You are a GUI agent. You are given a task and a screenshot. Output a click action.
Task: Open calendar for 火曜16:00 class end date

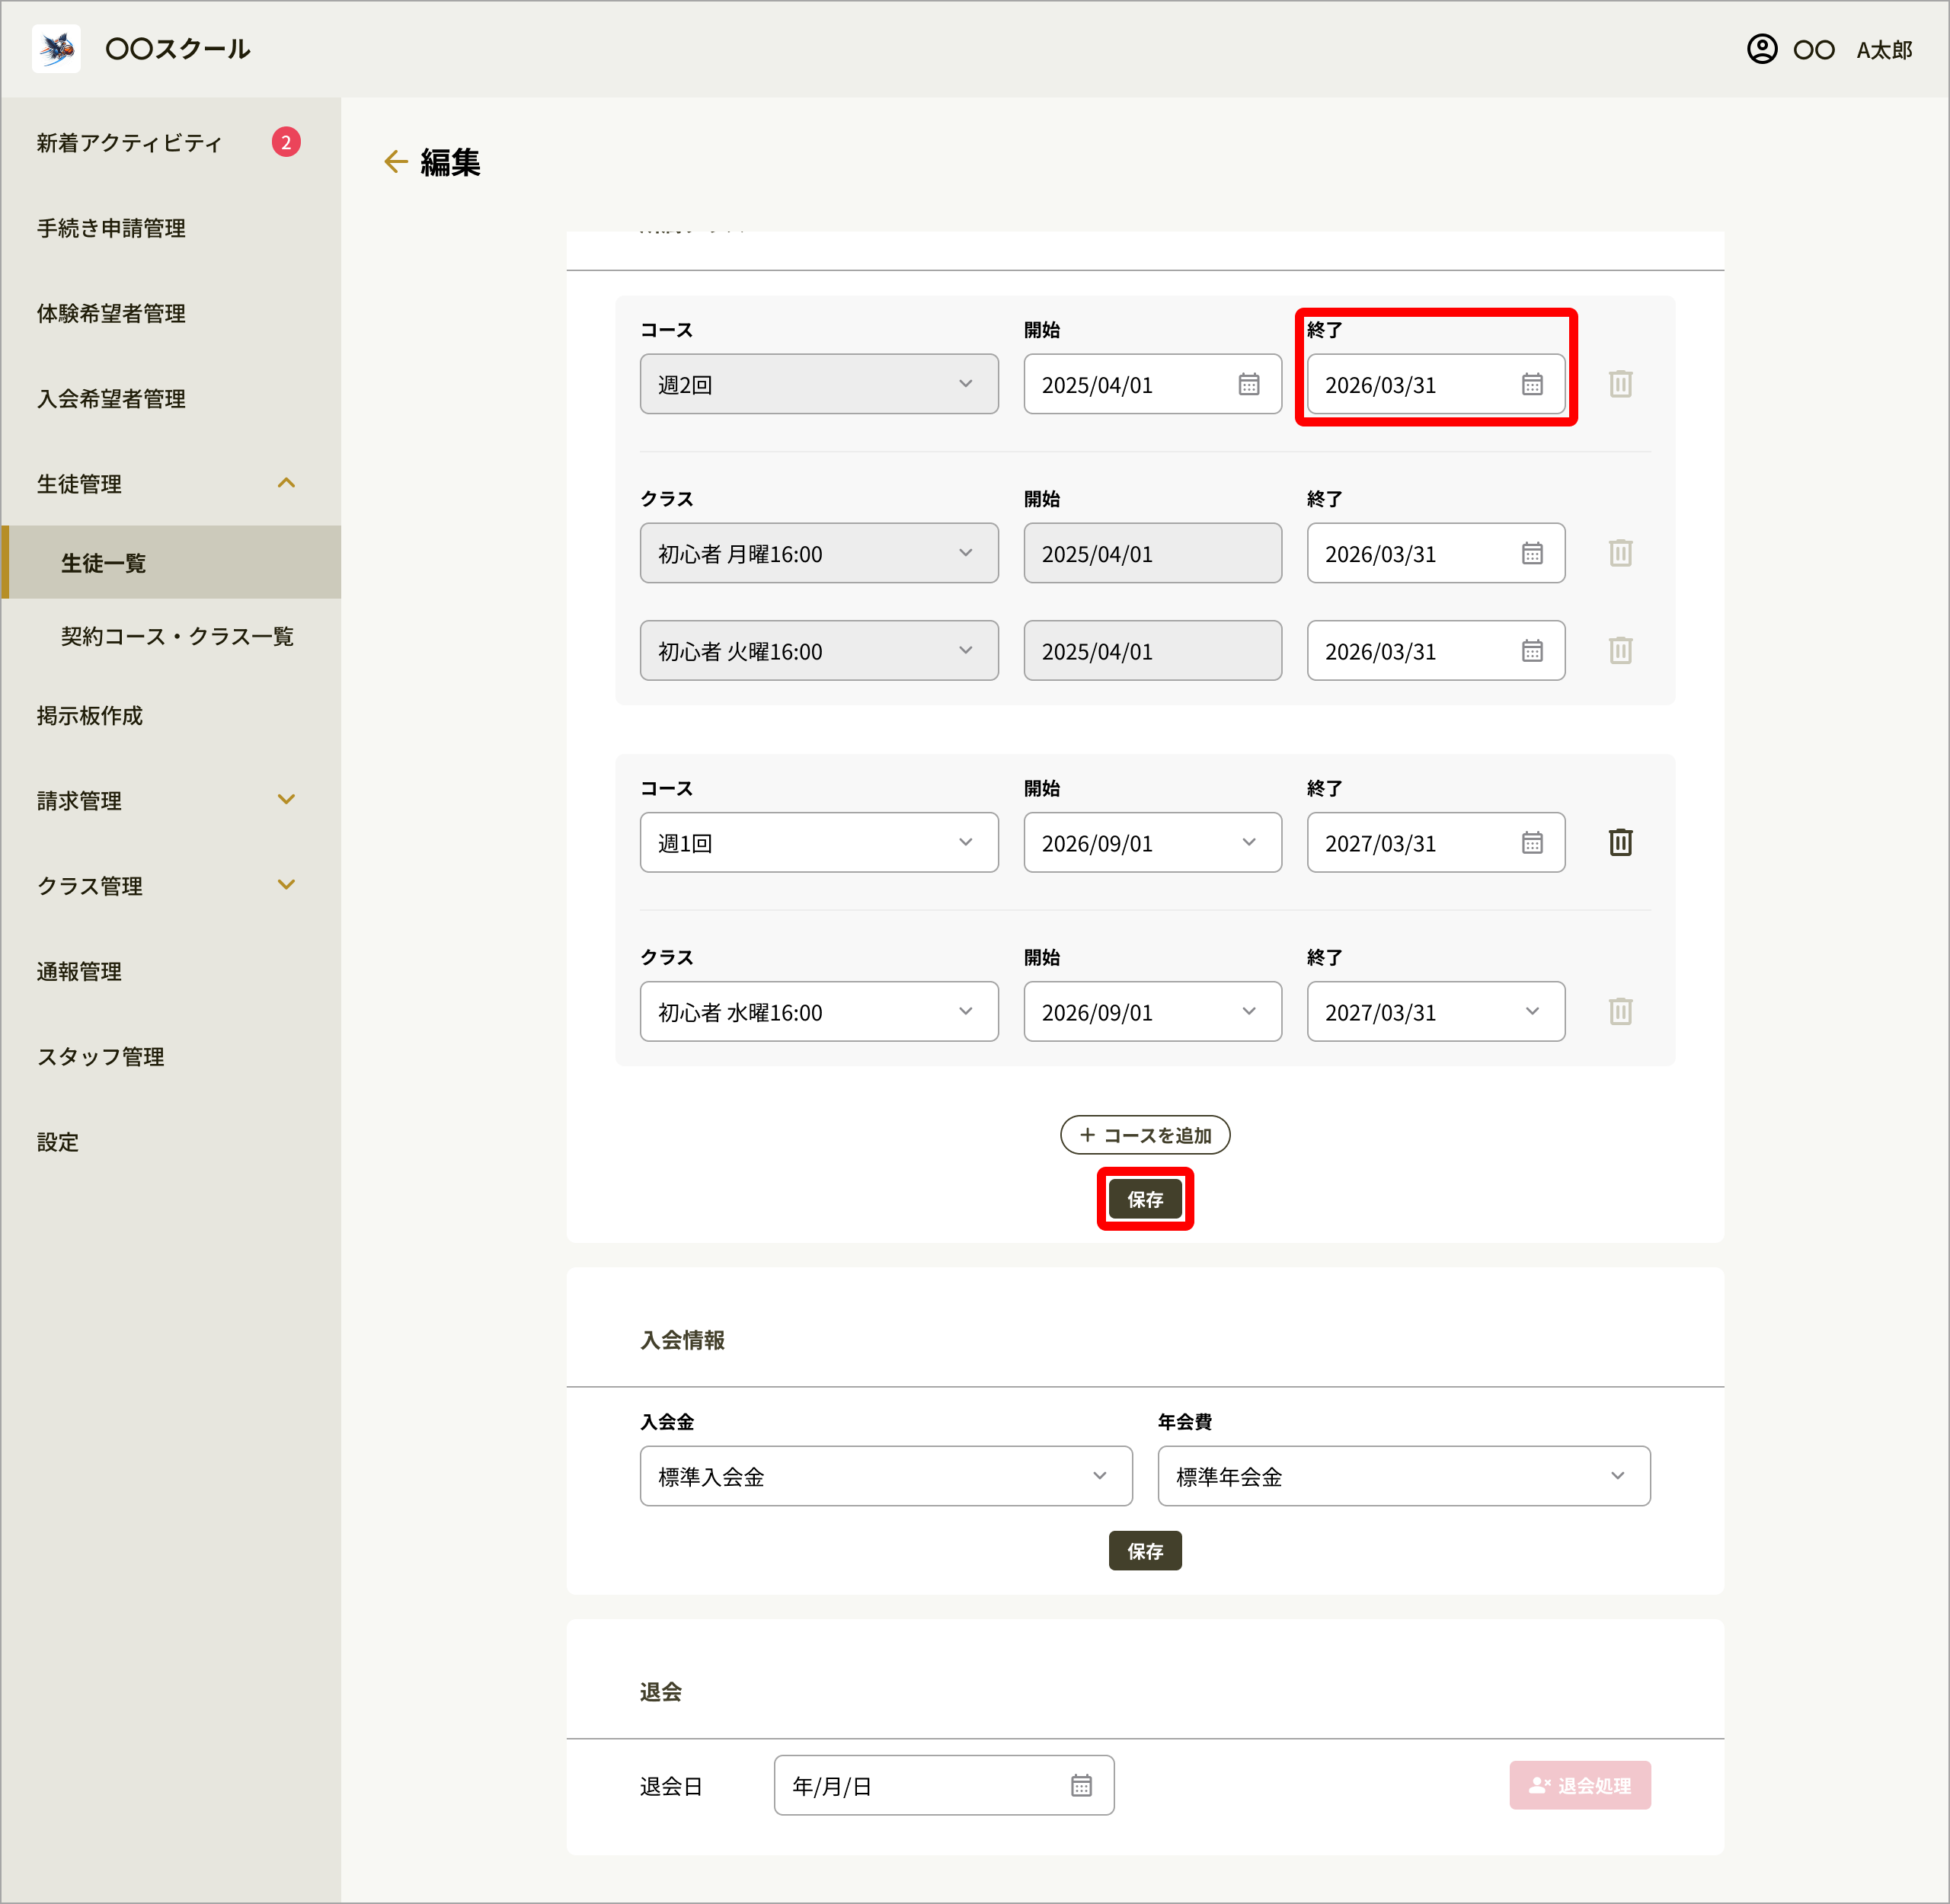tap(1532, 651)
